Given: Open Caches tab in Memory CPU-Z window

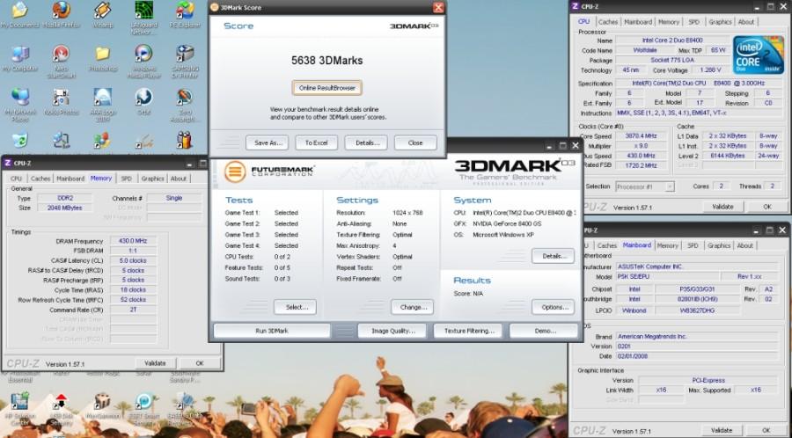Looking at the screenshot, I should 40,179.
